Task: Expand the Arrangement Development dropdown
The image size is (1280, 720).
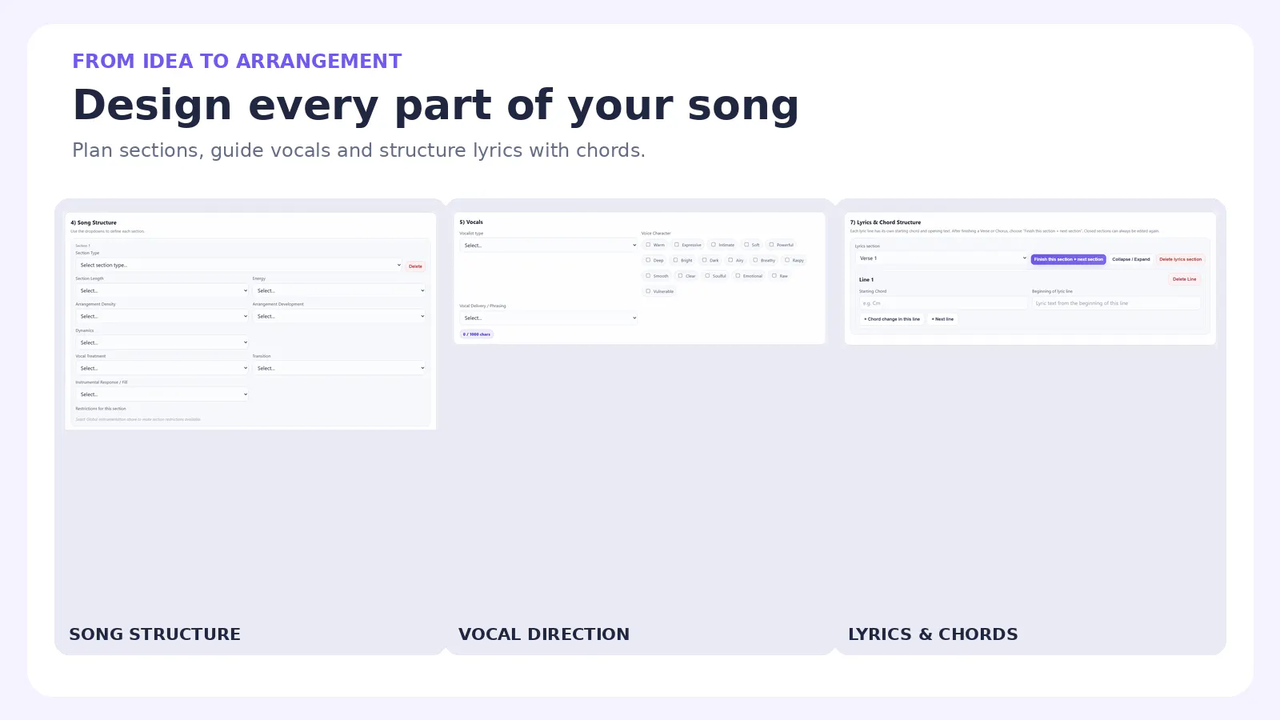Action: click(x=339, y=316)
